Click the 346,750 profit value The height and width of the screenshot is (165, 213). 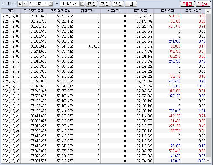(174, 51)
